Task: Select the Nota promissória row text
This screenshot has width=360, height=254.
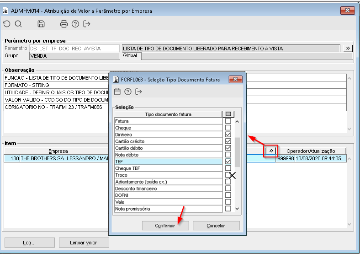Action: tap(132, 209)
